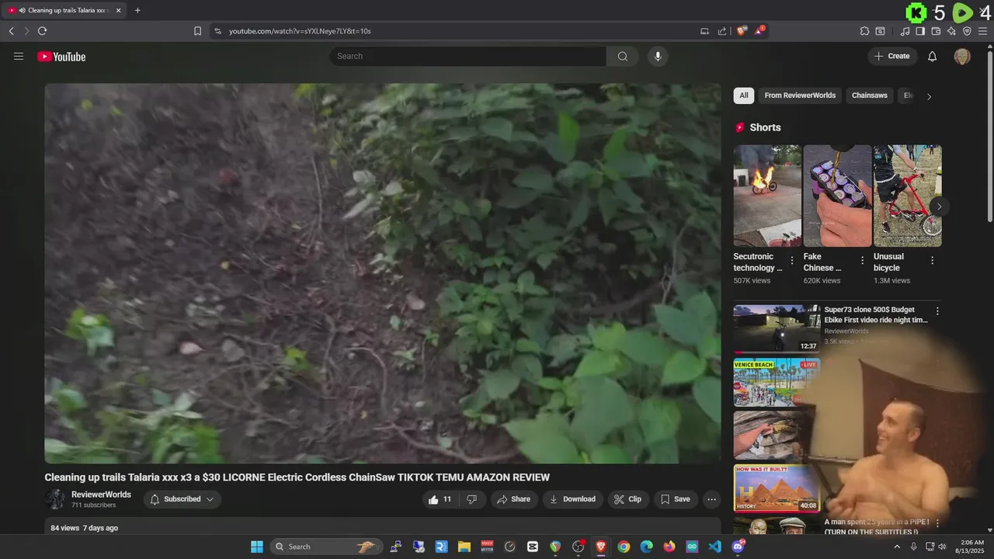Open browser extensions puzzle icon
This screenshot has height=559, width=994.
[864, 31]
